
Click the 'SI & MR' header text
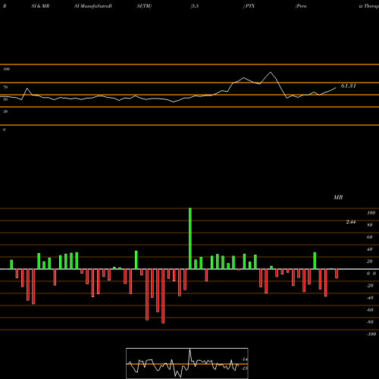click(x=40, y=6)
